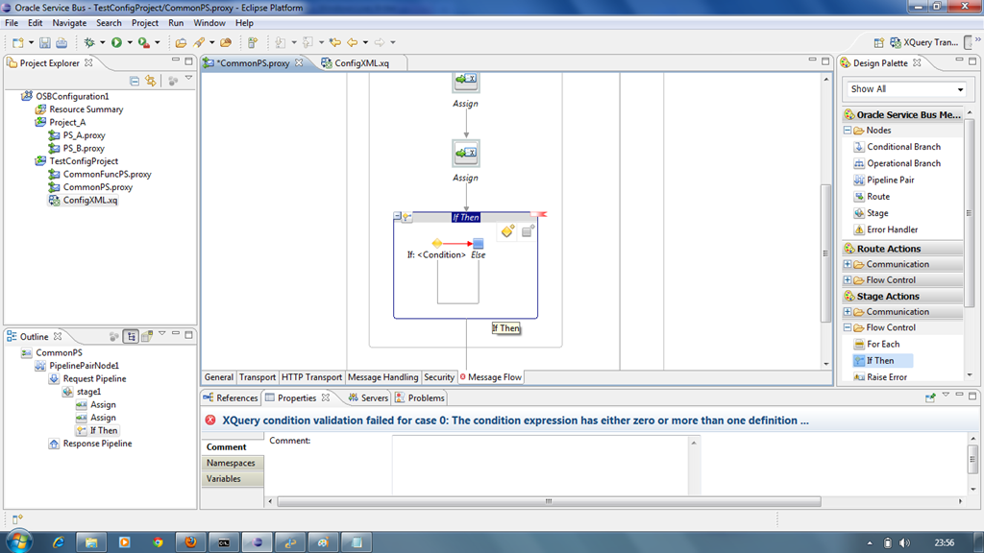Click the add condition diamond icon in If Then
This screenshot has width=984, height=553.
(507, 231)
